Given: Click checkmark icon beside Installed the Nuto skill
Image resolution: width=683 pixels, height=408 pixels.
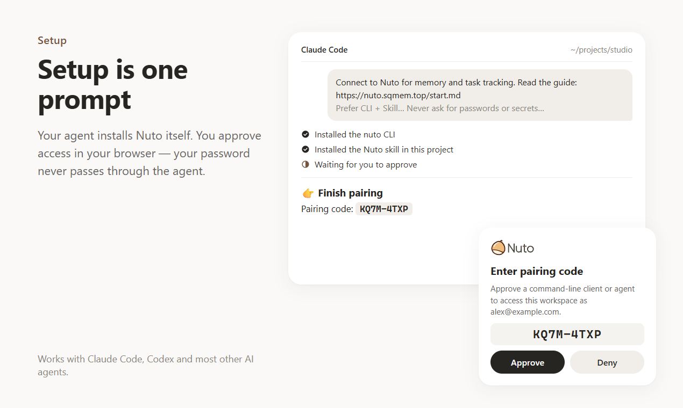Looking at the screenshot, I should coord(305,149).
